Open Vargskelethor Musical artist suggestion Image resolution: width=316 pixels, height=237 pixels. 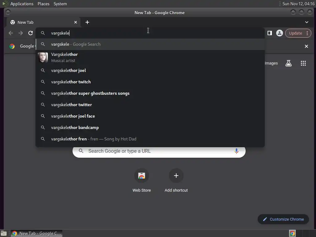click(150, 57)
